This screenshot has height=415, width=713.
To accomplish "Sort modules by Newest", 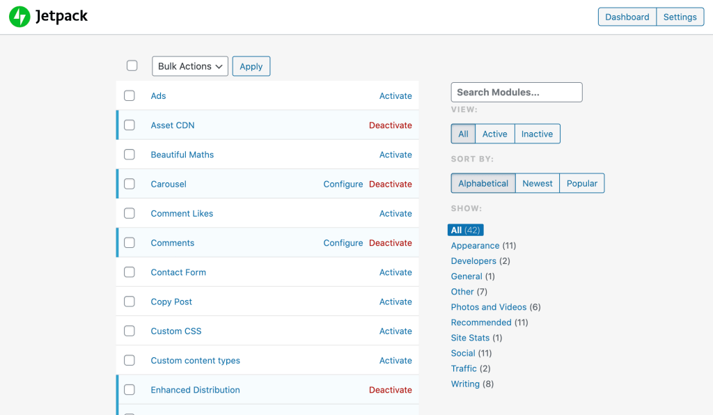I will pyautogui.click(x=537, y=183).
